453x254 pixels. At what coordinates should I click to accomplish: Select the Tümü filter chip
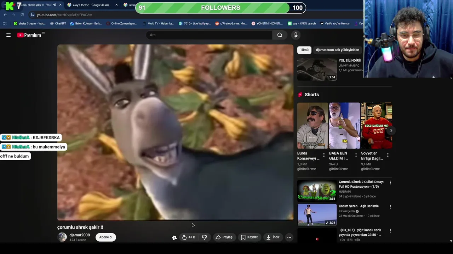tap(304, 50)
